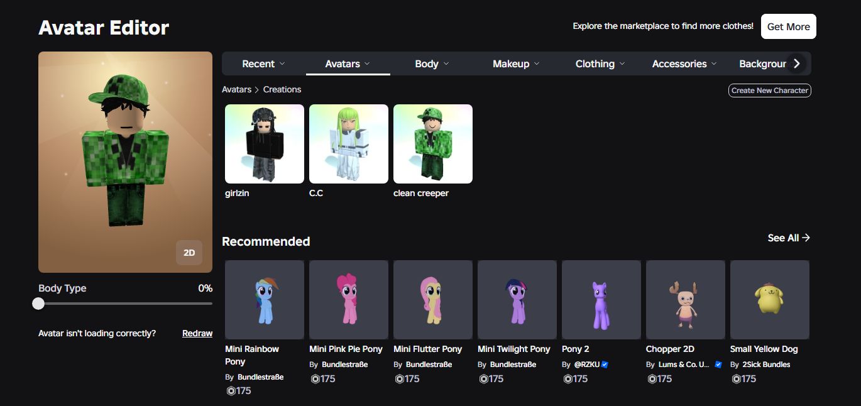Viewport: 861px width, 406px height.
Task: Click Robux icon under Chopper 2D
Action: point(652,379)
